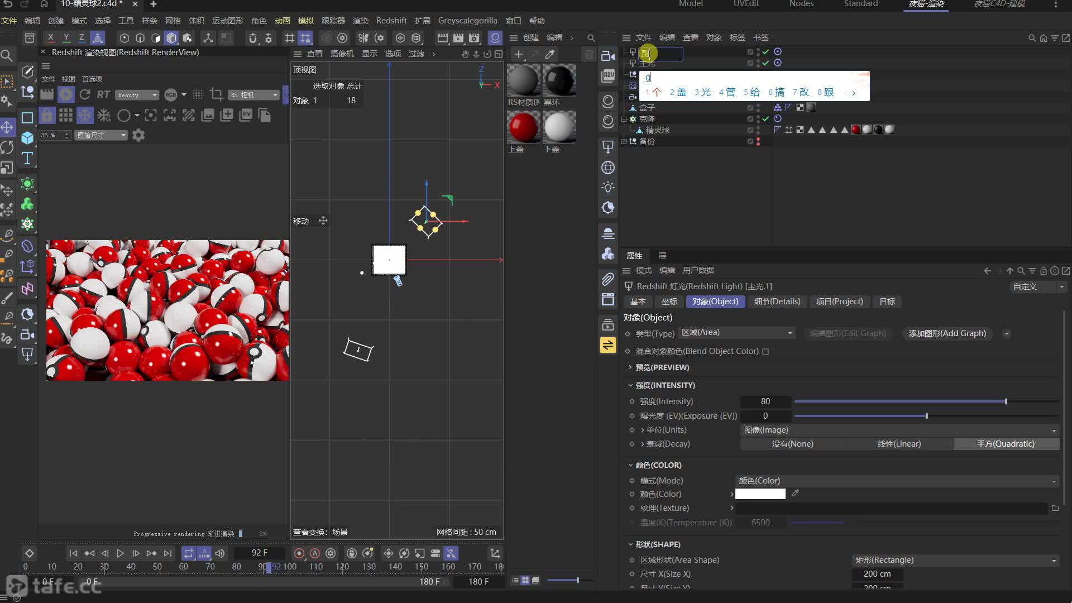The height and width of the screenshot is (603, 1072).
Task: Click the render to picture viewer icon
Action: coord(458,38)
